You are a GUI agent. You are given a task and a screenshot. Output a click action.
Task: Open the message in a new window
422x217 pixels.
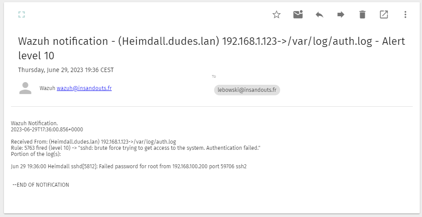[384, 15]
